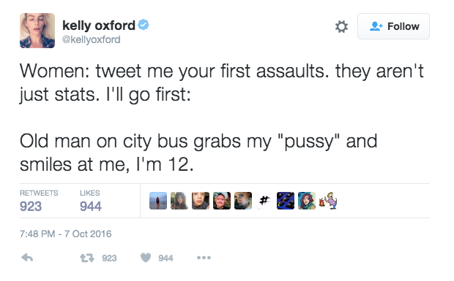Image resolution: width=454 pixels, height=281 pixels.
Task: Open the @kellyoxford handle link
Action: (92, 39)
